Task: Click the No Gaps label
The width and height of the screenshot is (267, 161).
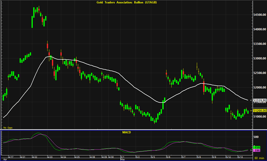Action: click(x=8, y=128)
